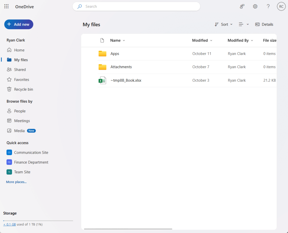288x233 pixels.
Task: Click the Excel icon of ~tmp8B_Book.xlsx
Action: point(102,80)
